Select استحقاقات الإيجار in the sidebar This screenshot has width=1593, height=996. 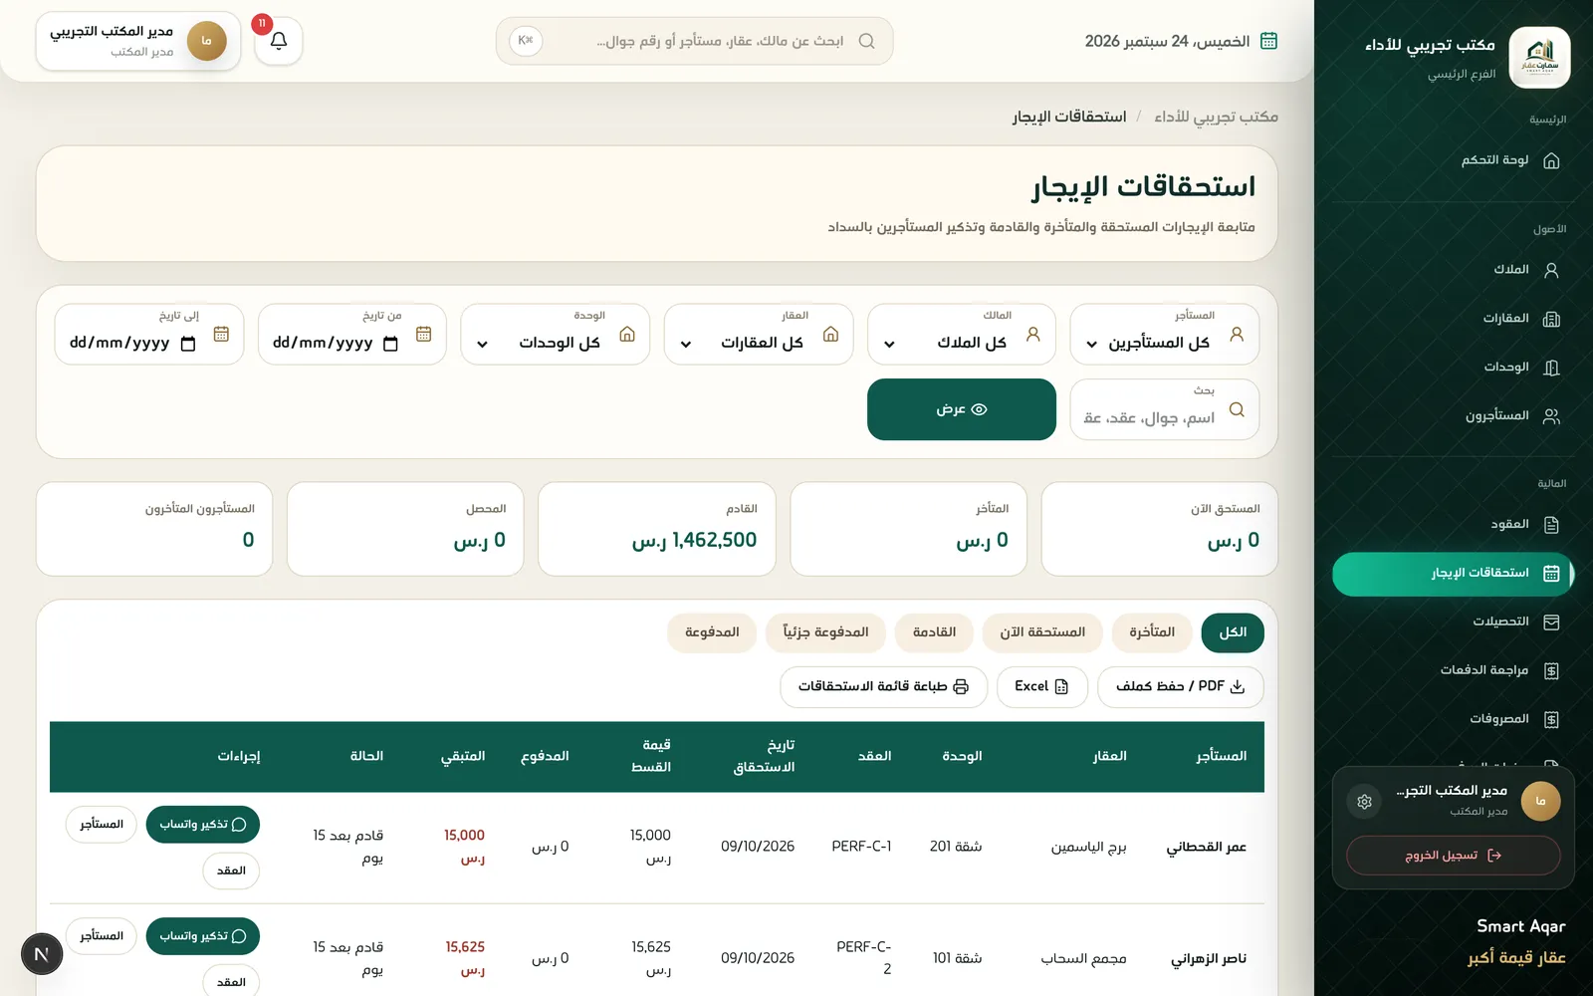1452,574
